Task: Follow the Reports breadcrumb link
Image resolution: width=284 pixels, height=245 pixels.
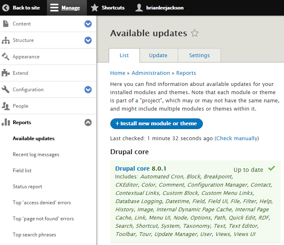Action: pyautogui.click(x=186, y=73)
